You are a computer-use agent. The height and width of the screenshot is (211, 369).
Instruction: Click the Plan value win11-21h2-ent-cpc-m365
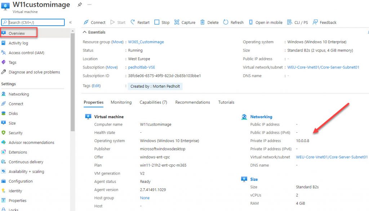click(x=163, y=165)
